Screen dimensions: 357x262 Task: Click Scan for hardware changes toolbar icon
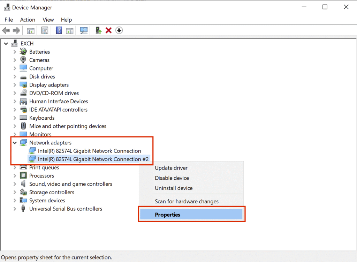click(84, 31)
